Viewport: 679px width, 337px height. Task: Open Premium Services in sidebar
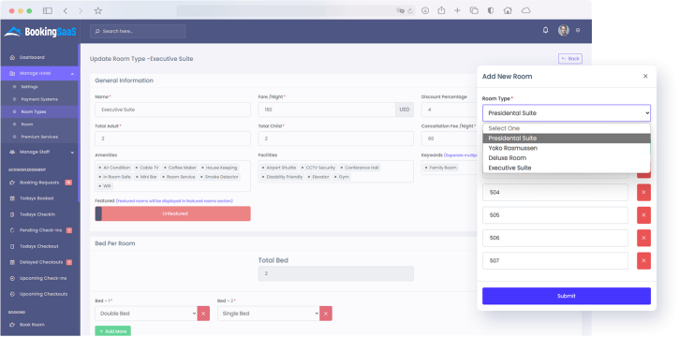[39, 137]
